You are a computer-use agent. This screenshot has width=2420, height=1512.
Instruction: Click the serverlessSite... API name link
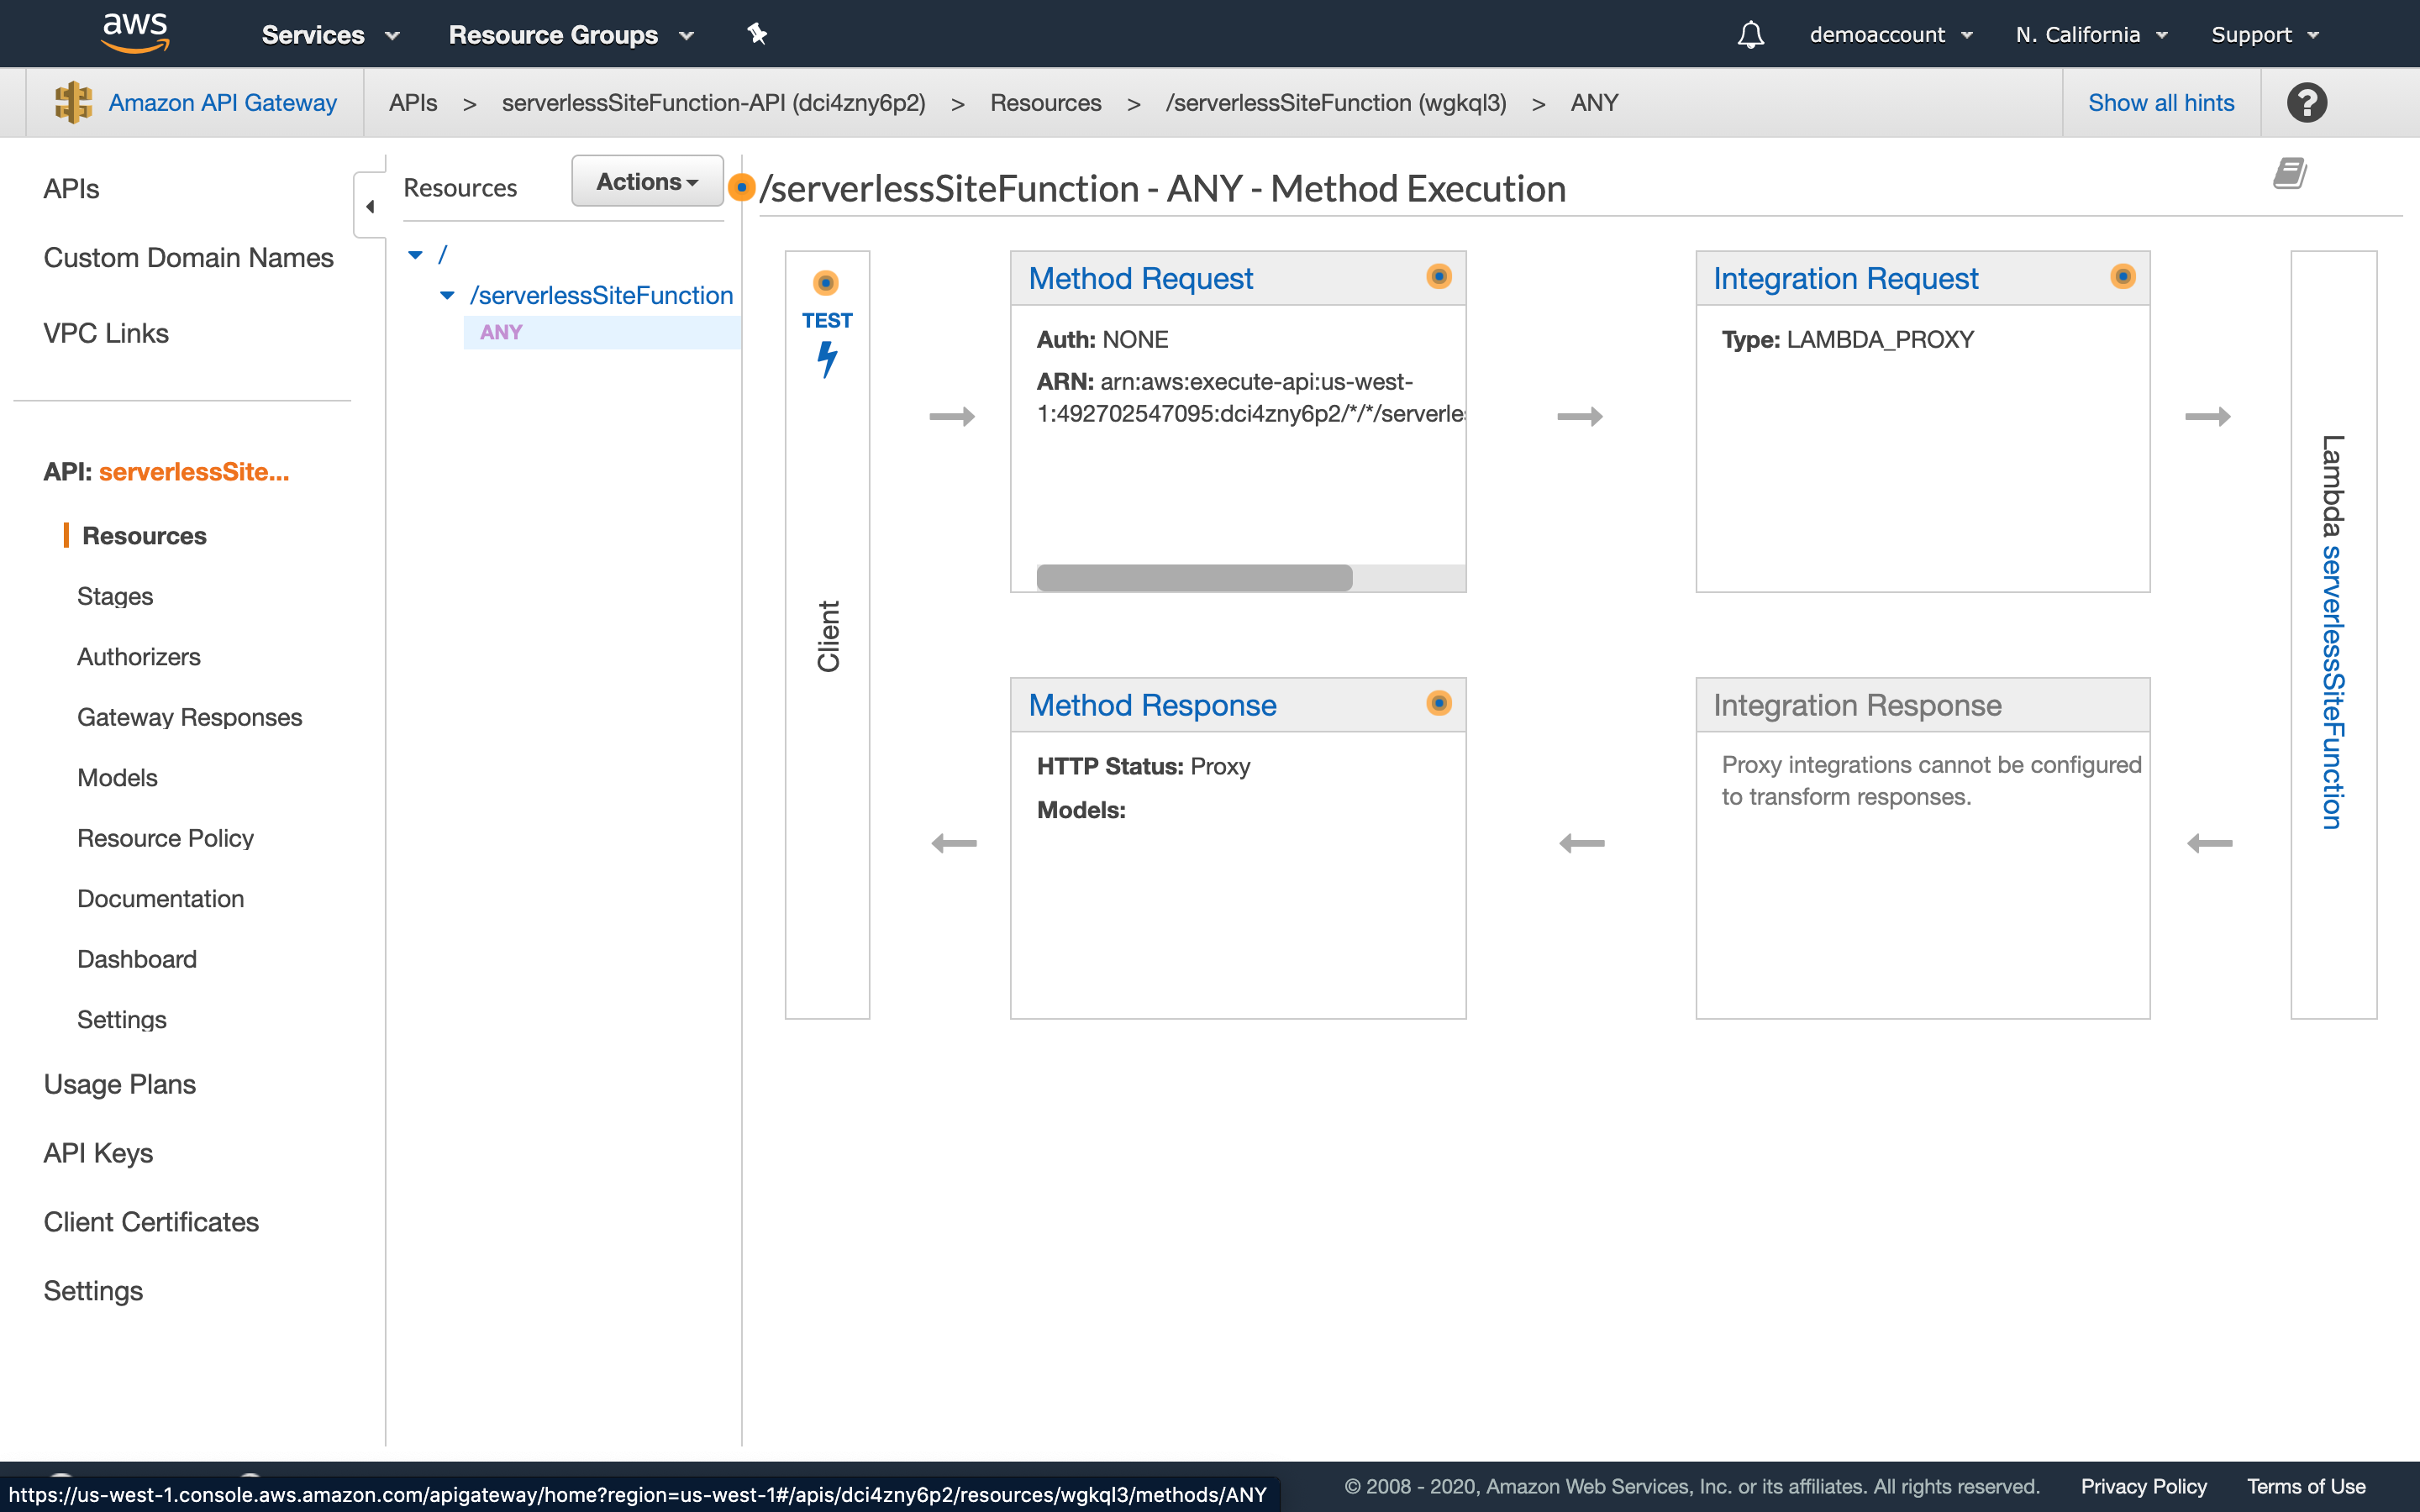coord(194,472)
